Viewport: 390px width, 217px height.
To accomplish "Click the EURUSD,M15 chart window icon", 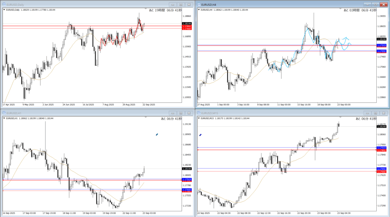I will click(199, 113).
